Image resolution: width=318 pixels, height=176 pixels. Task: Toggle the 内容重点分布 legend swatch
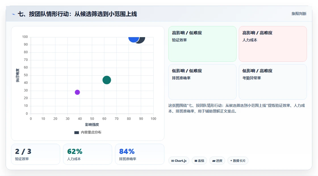[x=77, y=132]
